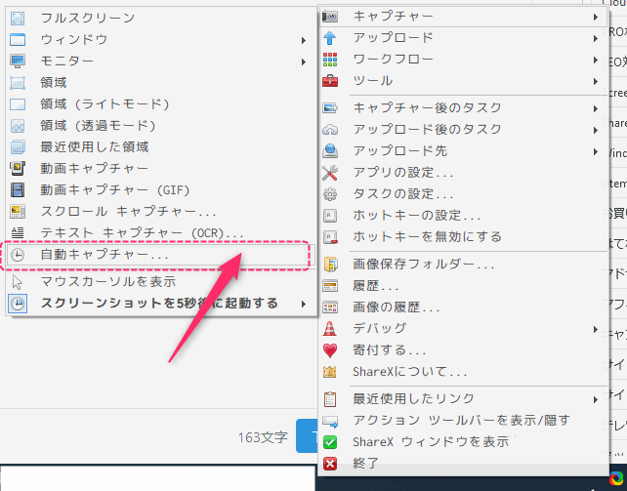Click the colorful tray icon in the taskbar

tap(616, 478)
